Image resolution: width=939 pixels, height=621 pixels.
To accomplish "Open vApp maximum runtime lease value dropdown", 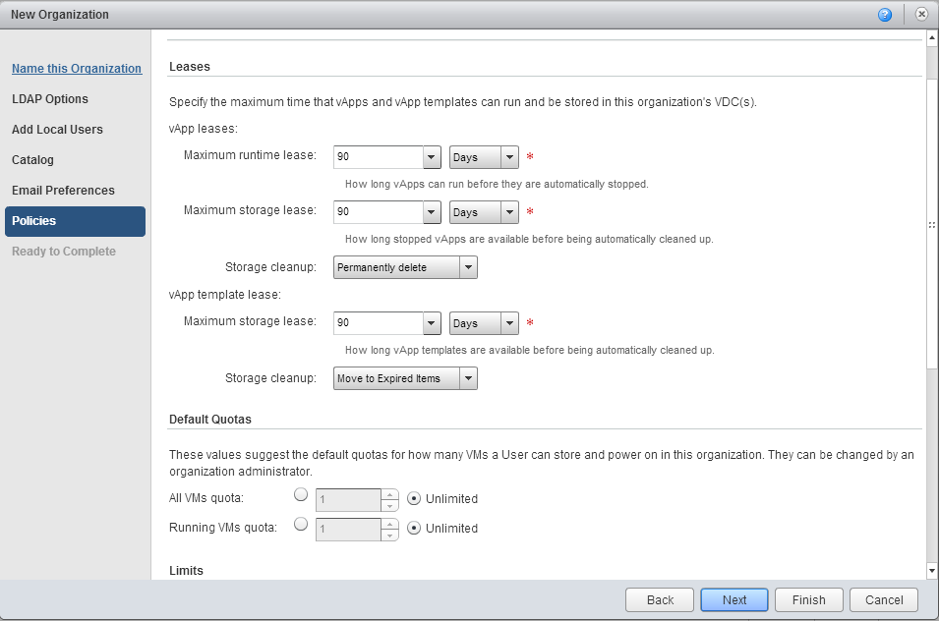I will click(x=432, y=157).
